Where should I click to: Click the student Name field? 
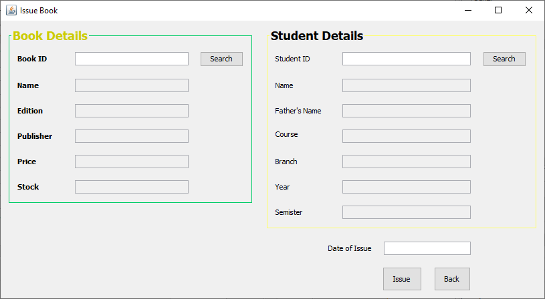click(x=406, y=85)
